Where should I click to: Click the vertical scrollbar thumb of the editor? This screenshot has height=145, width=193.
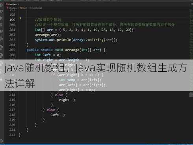point(191,95)
